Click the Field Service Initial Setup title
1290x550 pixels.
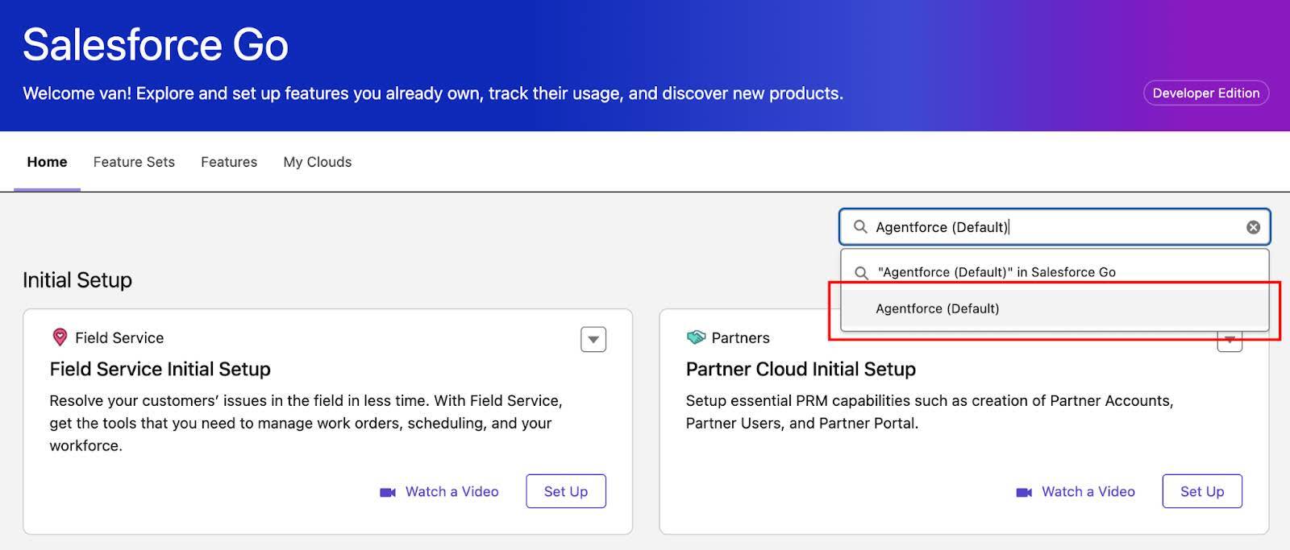160,369
